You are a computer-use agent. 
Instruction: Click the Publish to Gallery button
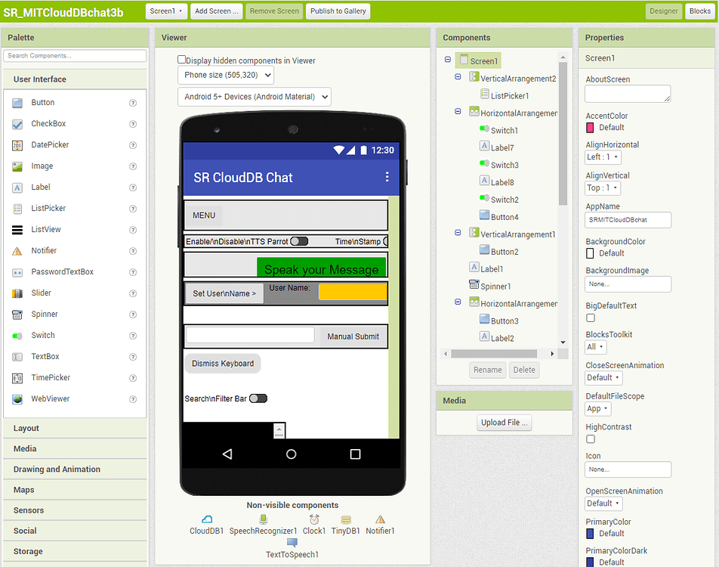(x=338, y=11)
